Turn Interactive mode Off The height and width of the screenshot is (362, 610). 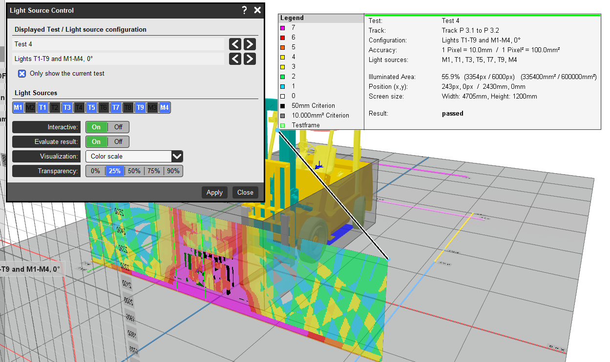118,127
